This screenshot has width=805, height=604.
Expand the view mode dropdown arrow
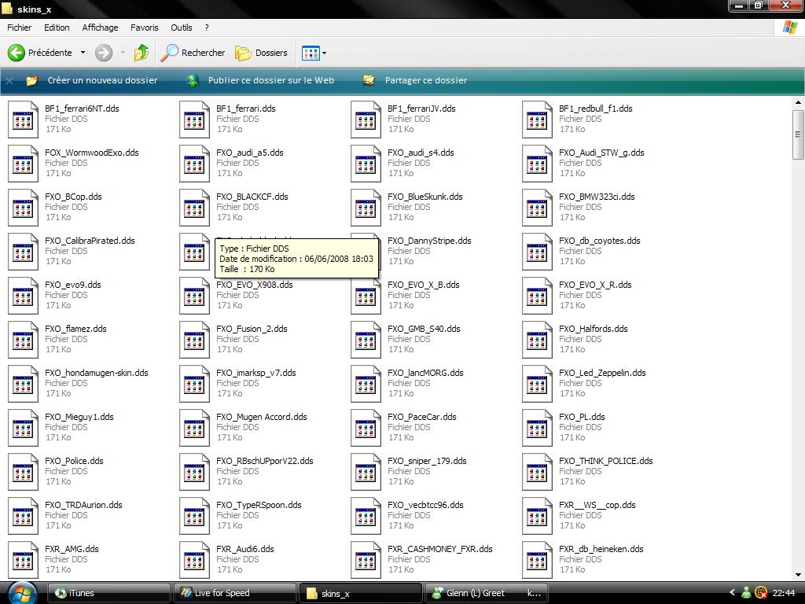[x=324, y=53]
